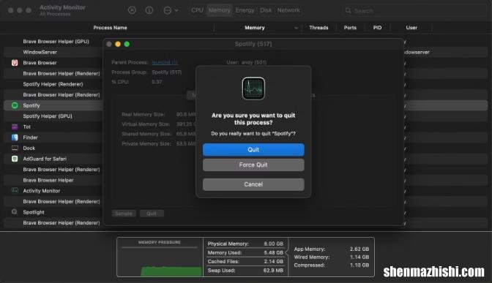492x283 pixels.
Task: Sort by User column
Action: (x=411, y=28)
